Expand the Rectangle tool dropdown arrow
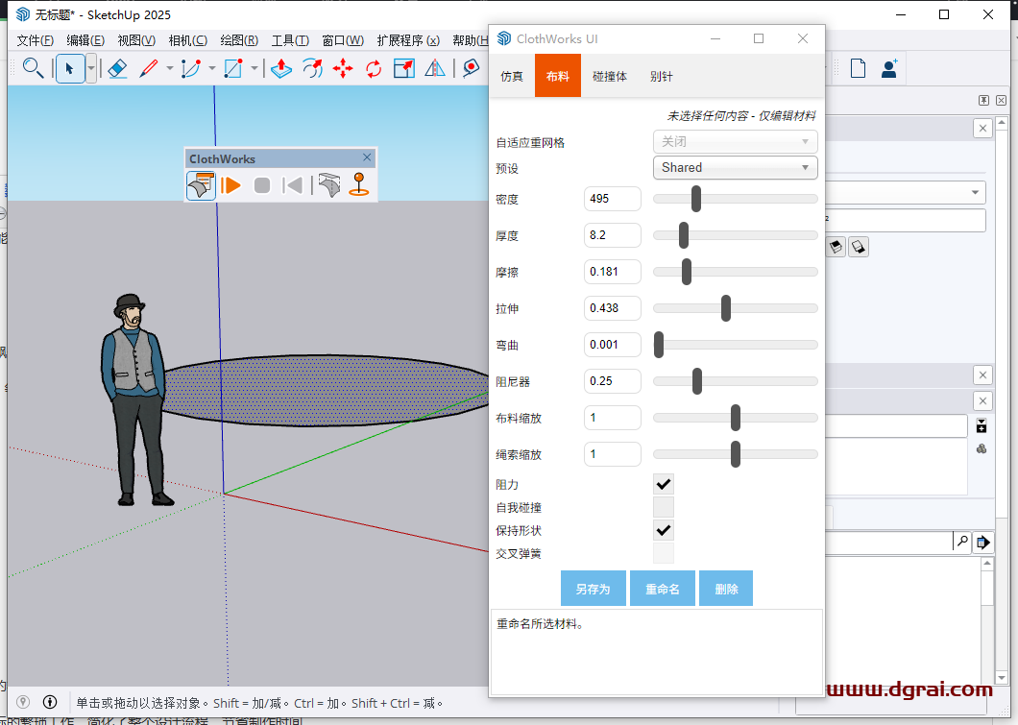 (x=254, y=68)
